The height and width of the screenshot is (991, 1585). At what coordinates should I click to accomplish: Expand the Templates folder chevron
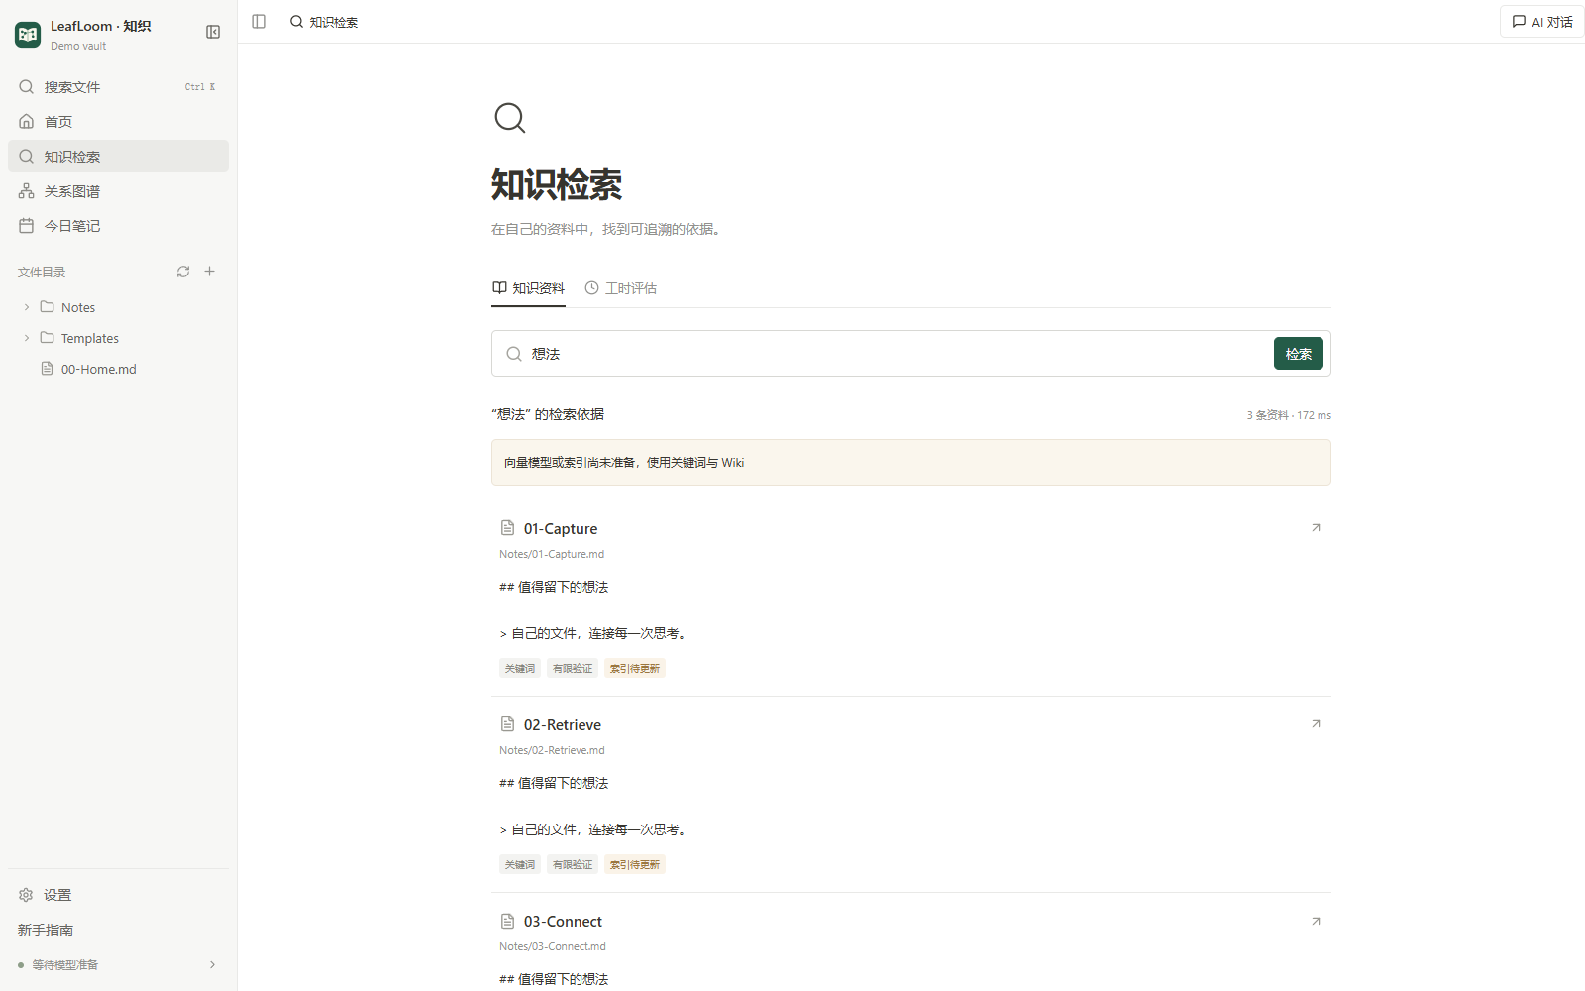tap(27, 338)
